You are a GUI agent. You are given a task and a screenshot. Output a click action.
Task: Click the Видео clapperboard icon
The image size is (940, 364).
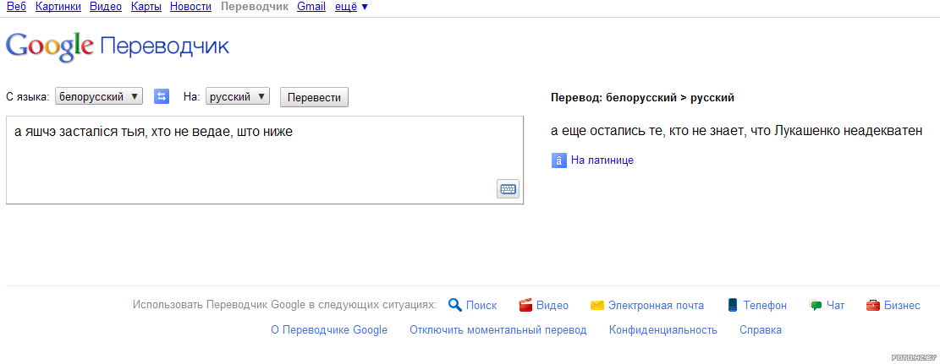click(x=525, y=306)
